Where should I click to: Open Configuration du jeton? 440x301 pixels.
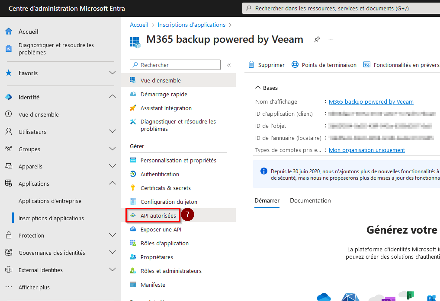(169, 202)
